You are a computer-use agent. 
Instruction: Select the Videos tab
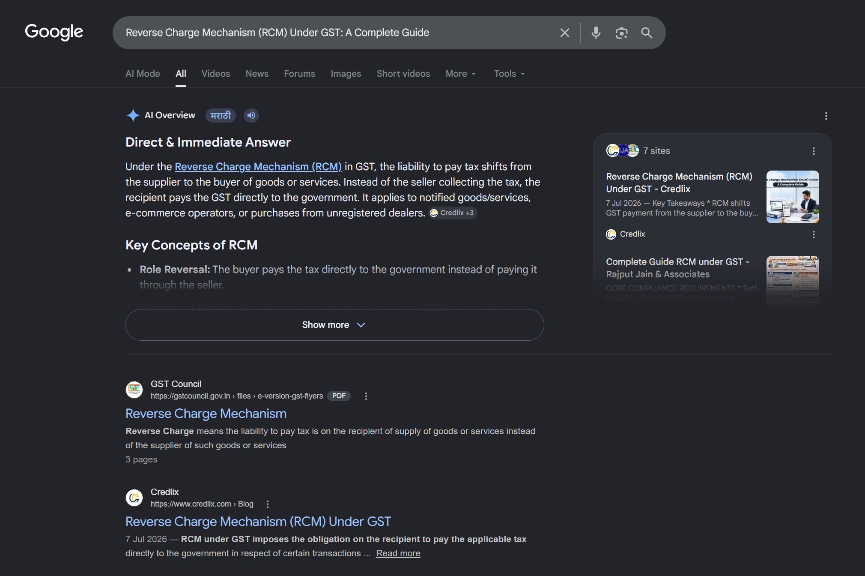pos(216,74)
